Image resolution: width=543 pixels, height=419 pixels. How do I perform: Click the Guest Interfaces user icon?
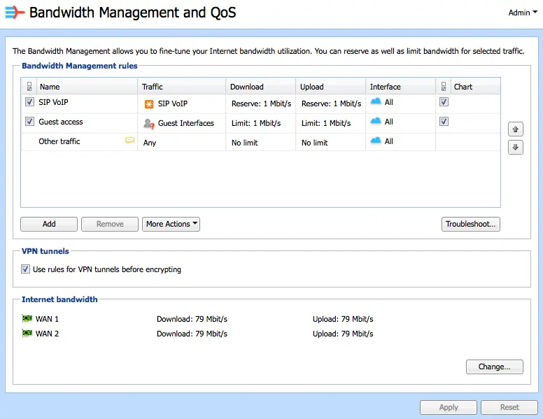[x=149, y=123]
